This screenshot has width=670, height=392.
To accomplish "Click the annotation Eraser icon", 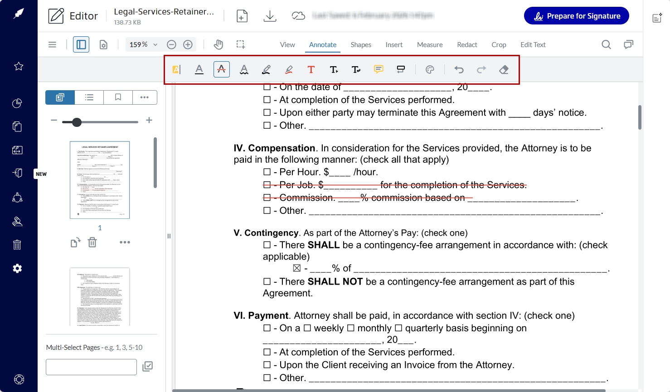I will pos(504,69).
